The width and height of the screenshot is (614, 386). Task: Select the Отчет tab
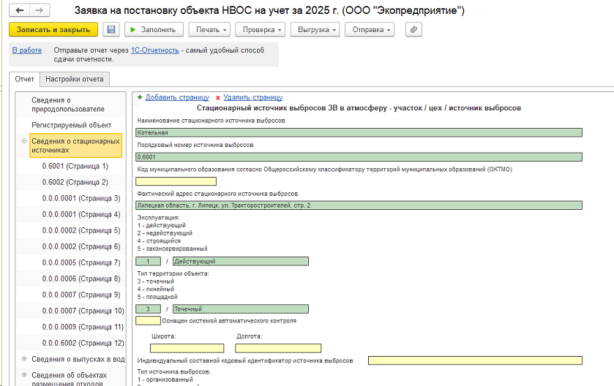[x=24, y=79]
